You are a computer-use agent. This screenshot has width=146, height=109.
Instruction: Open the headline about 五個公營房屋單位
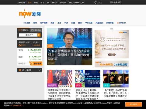point(69,55)
